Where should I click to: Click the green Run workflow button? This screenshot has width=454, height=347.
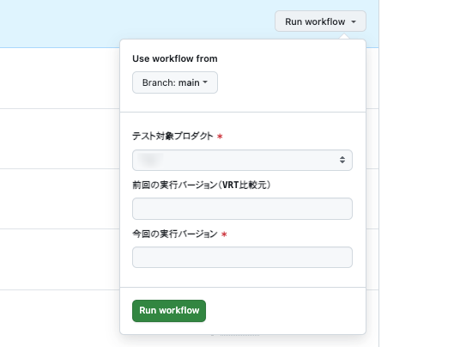click(169, 311)
